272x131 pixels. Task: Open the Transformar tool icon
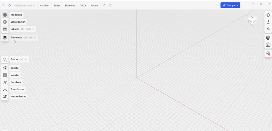[x=5, y=89]
